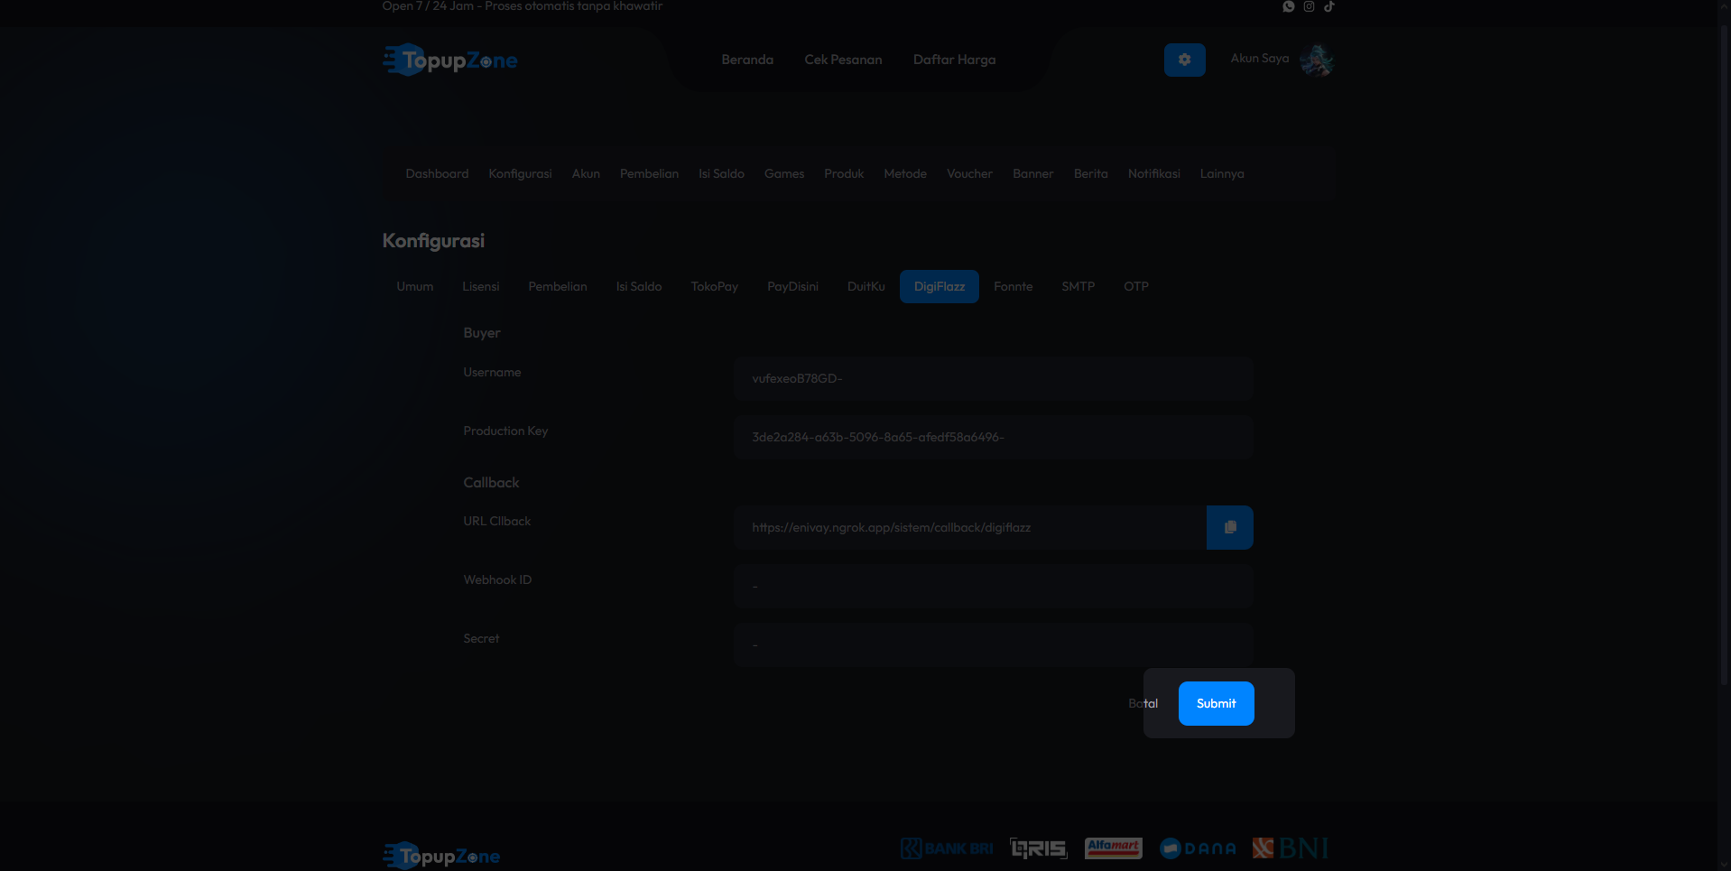1731x871 pixels.
Task: Open Akun Saya menu
Action: tap(1260, 58)
